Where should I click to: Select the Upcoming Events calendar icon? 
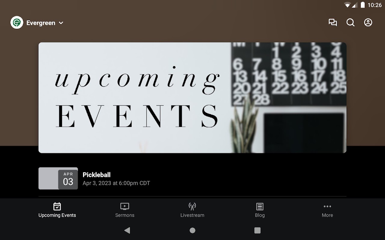[57, 206]
